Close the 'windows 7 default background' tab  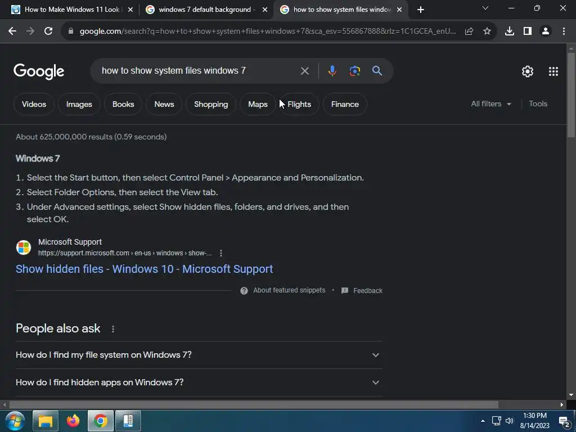pos(265,10)
